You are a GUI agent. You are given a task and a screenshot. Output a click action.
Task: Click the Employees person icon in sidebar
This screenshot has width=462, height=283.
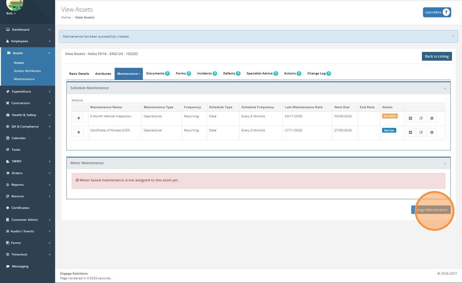8,41
